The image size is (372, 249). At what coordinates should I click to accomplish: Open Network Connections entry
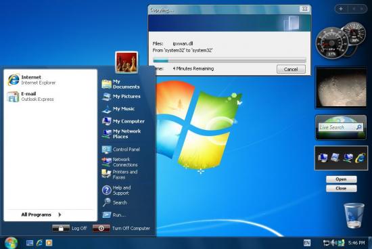point(120,162)
